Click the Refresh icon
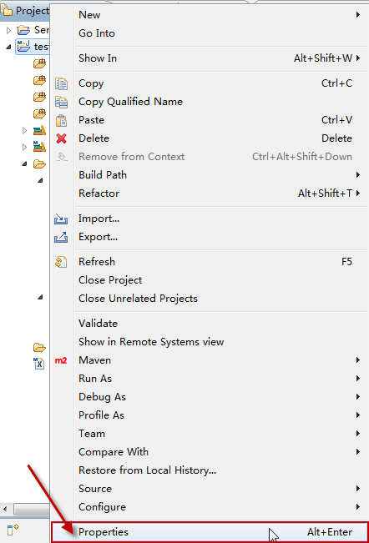The image size is (369, 543). click(x=61, y=262)
